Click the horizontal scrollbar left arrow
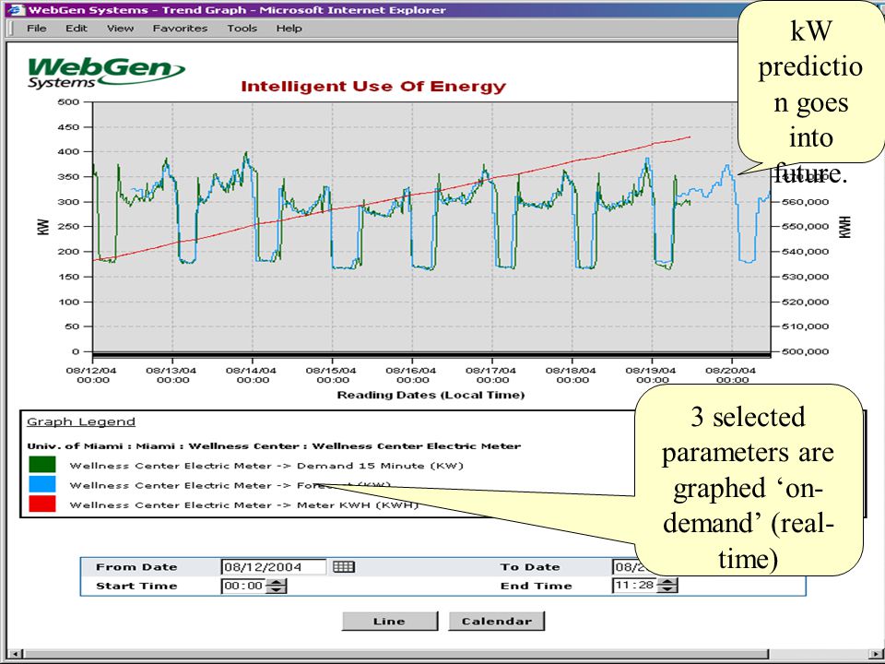Viewport: 885px width, 664px height. tap(16, 655)
